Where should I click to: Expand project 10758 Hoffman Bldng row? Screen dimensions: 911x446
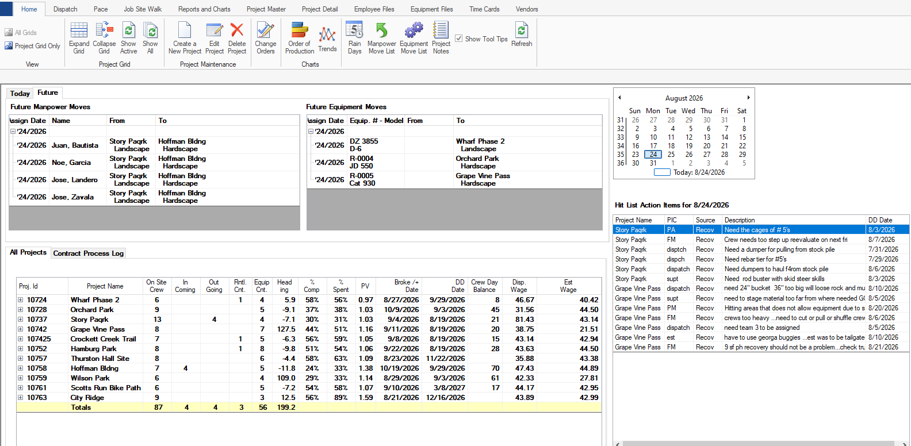point(21,368)
